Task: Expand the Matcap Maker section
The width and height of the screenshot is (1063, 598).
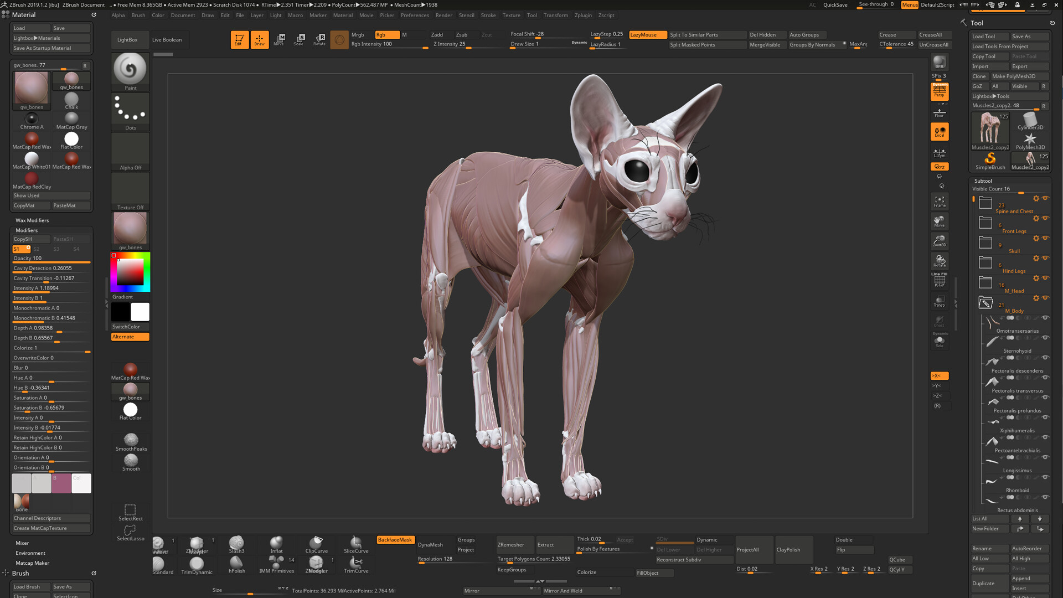Action: (32, 563)
